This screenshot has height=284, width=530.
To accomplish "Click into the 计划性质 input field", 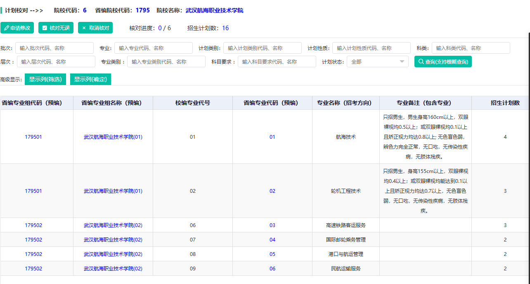I will 371,48.
